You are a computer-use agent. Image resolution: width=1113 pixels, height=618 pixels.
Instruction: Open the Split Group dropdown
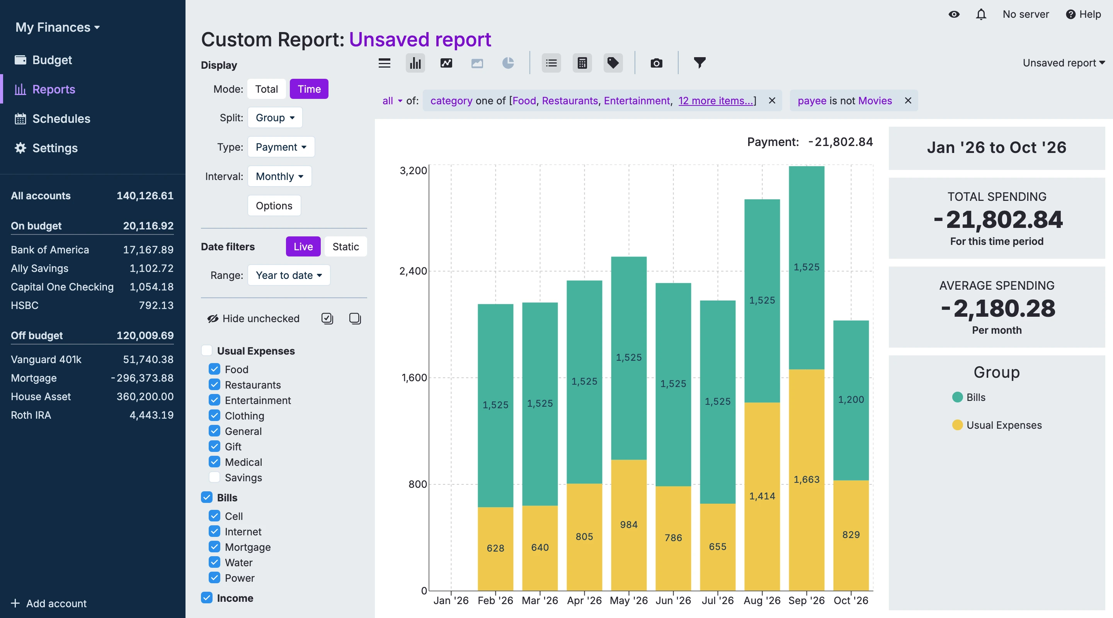275,117
